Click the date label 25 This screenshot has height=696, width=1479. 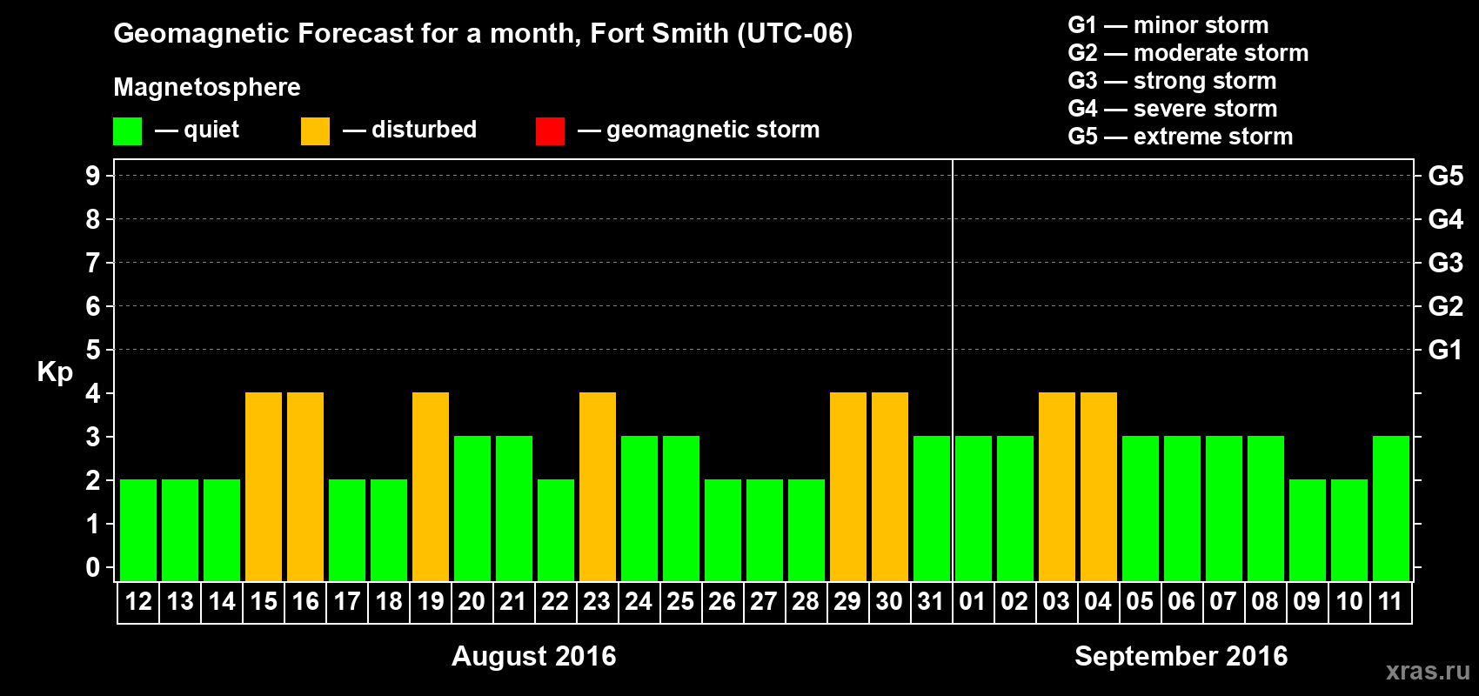click(681, 602)
